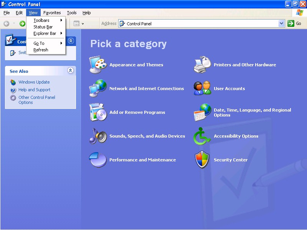Expand the Toolbars submenu
This screenshot has height=230, width=307.
[x=46, y=20]
